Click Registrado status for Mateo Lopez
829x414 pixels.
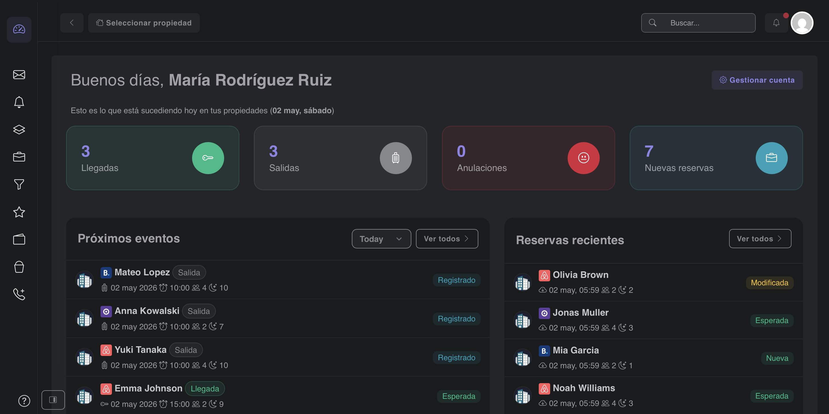[456, 280]
